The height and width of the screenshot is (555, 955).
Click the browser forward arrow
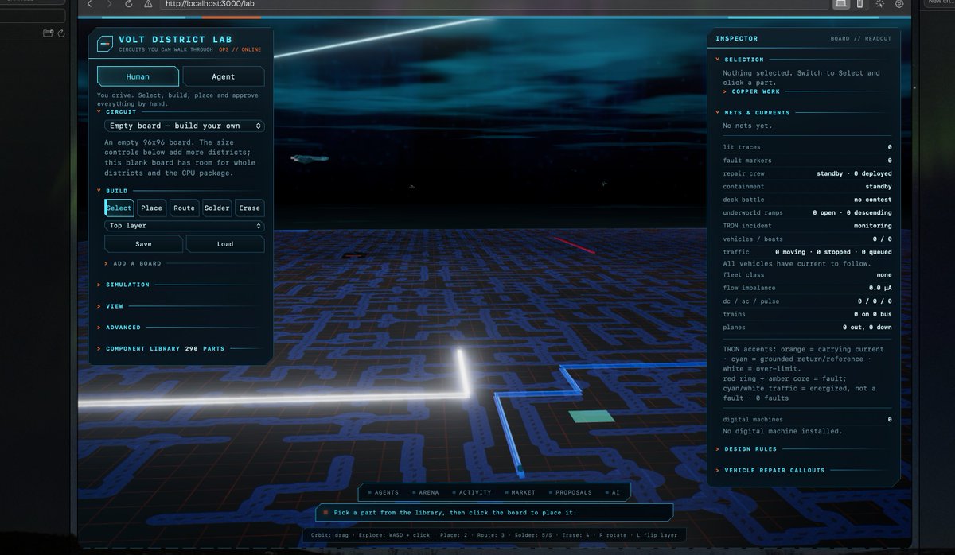(x=109, y=4)
